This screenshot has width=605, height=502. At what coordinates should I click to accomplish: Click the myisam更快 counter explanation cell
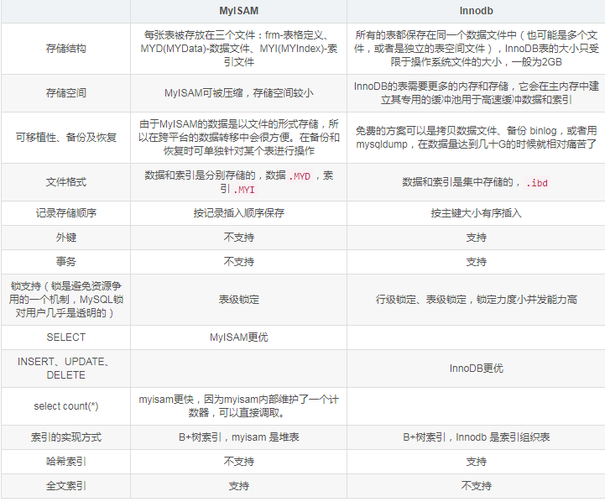239,406
